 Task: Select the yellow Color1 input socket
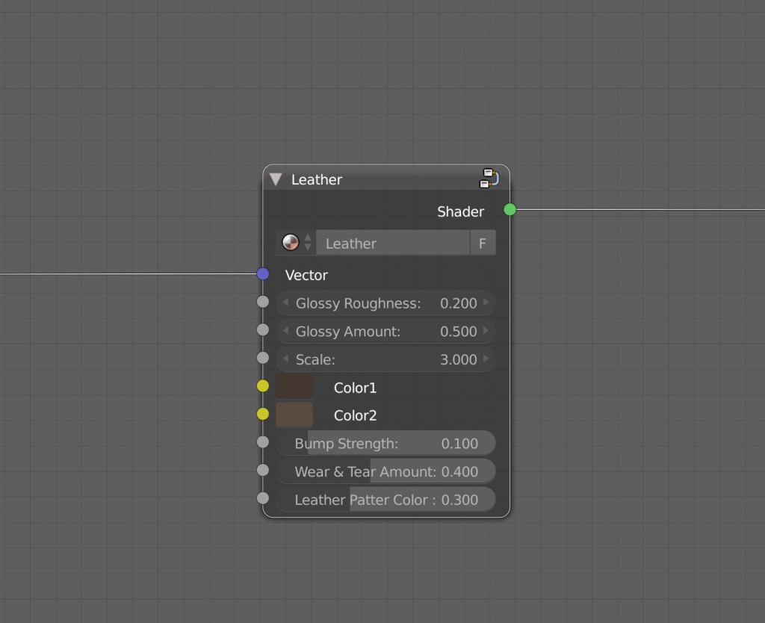(x=262, y=386)
